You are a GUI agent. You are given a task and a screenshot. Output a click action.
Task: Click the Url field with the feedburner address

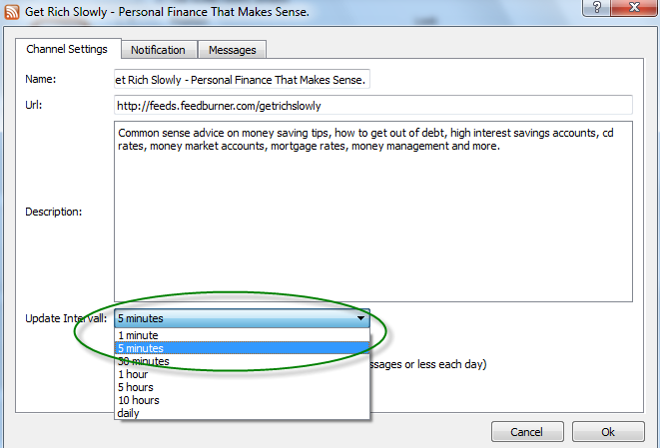coord(372,105)
